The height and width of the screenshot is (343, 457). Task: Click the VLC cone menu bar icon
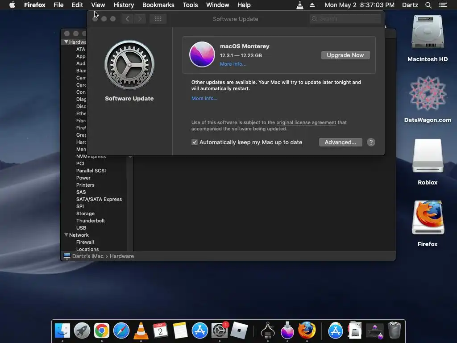coord(299,5)
